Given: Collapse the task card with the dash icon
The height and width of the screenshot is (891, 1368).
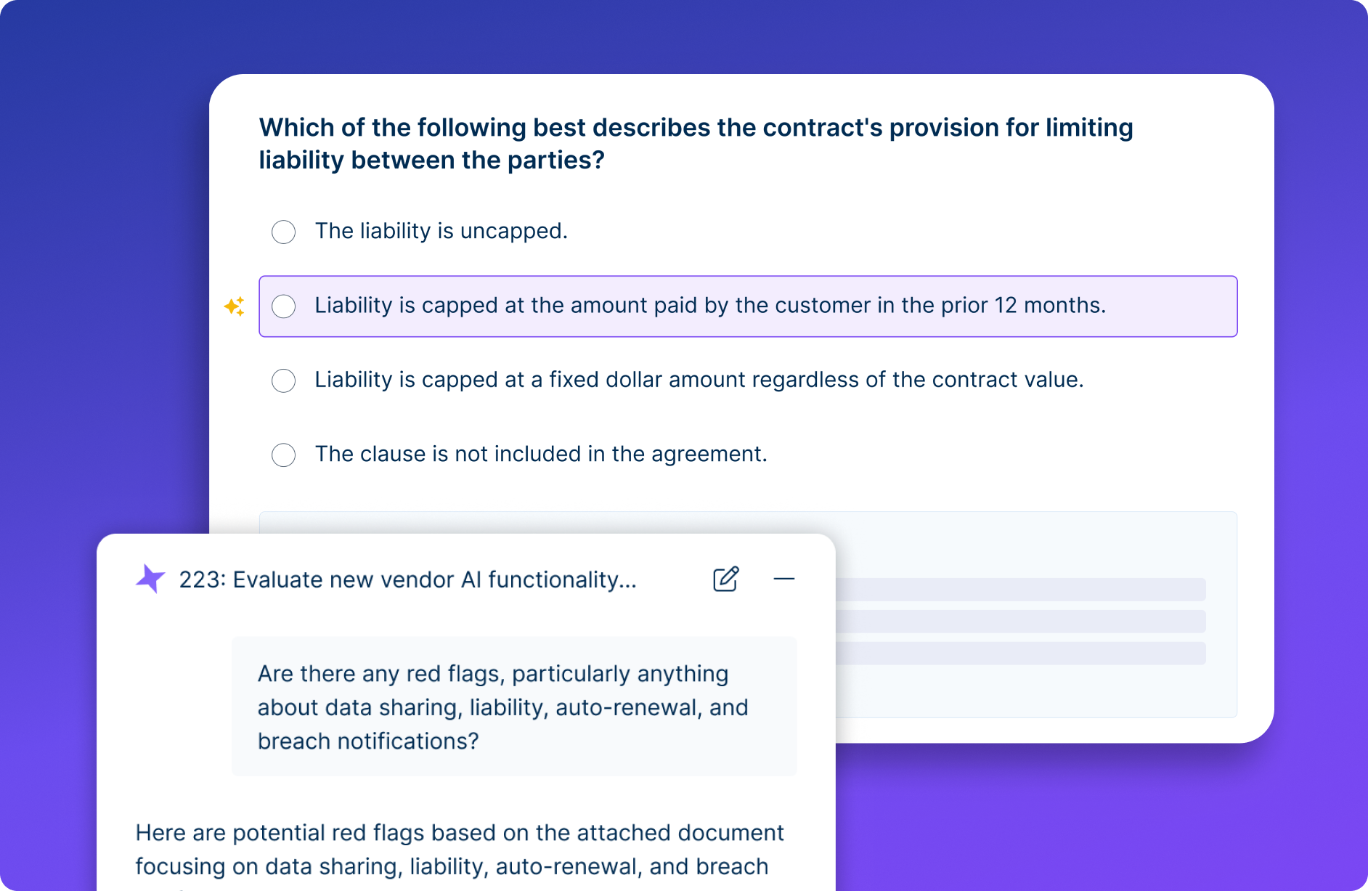Looking at the screenshot, I should (x=784, y=579).
